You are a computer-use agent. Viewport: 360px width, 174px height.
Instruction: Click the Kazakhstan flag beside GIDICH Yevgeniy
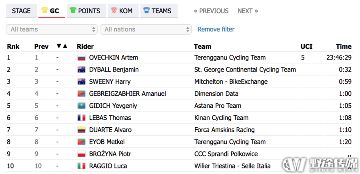coord(82,105)
